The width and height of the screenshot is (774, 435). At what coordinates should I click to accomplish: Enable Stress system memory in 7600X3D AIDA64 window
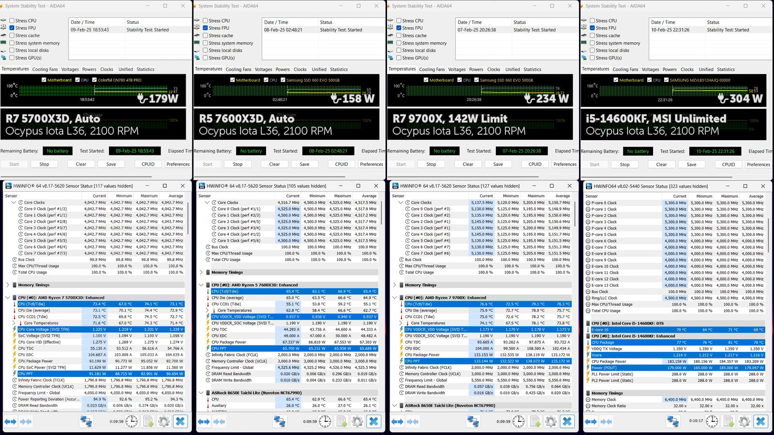pos(205,43)
